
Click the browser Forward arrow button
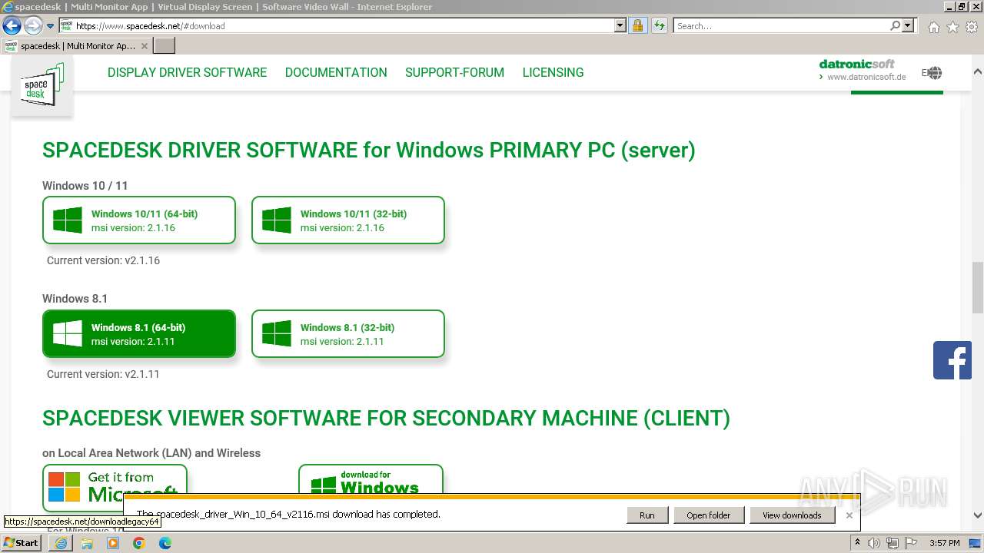click(33, 26)
